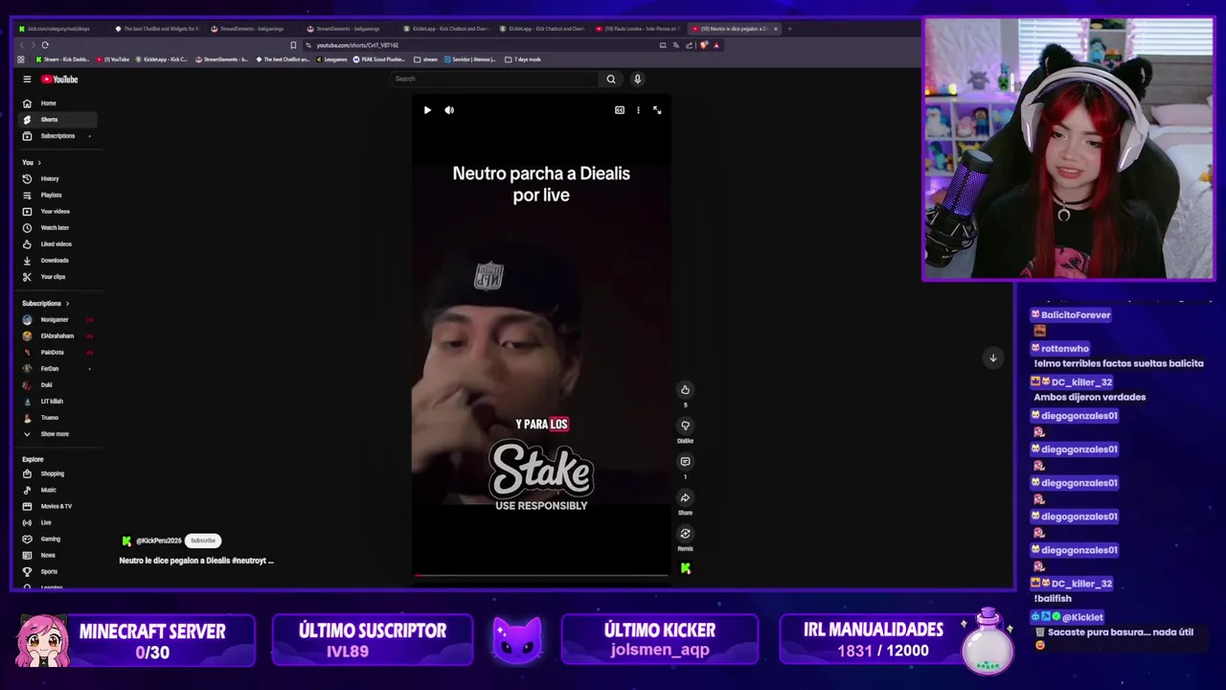Start voice search with the microphone
The width and height of the screenshot is (1226, 690).
click(x=637, y=80)
